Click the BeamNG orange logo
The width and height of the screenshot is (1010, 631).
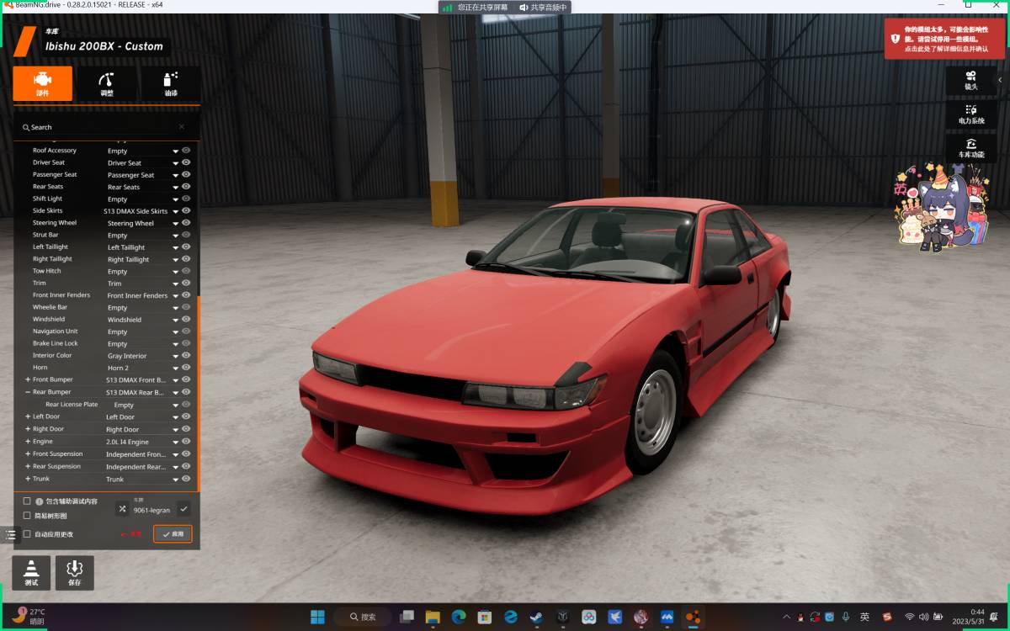(x=25, y=41)
